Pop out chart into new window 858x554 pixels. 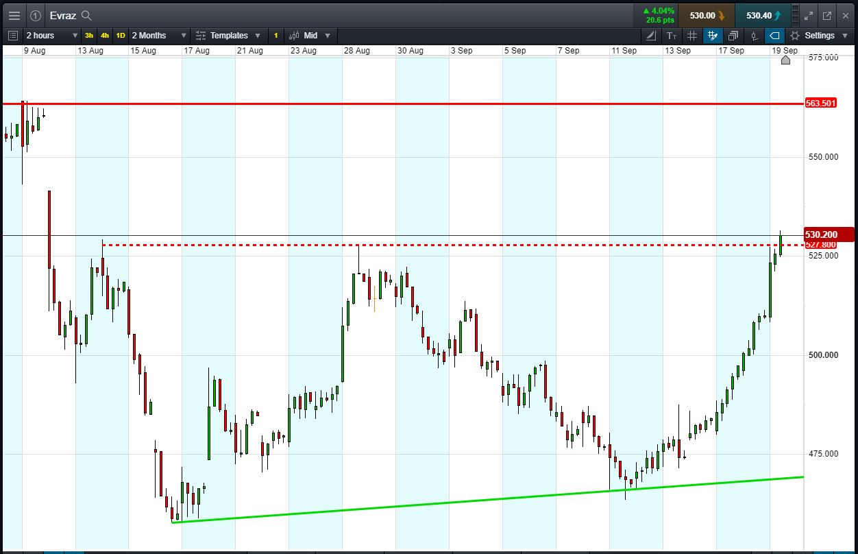point(827,15)
